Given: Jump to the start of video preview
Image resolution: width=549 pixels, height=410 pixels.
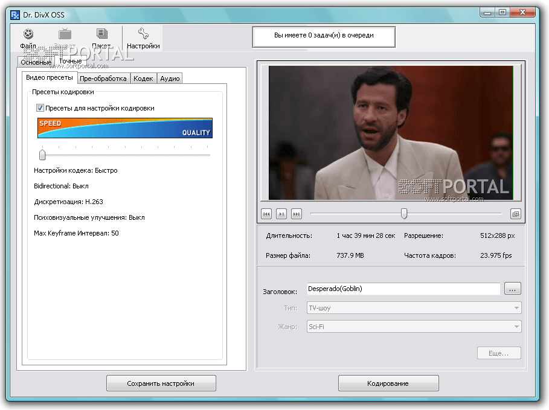Looking at the screenshot, I should tap(266, 214).
